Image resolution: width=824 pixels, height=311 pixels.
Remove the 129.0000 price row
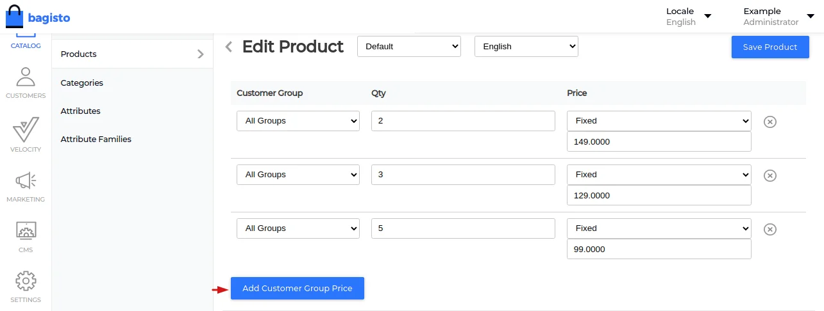(x=770, y=175)
